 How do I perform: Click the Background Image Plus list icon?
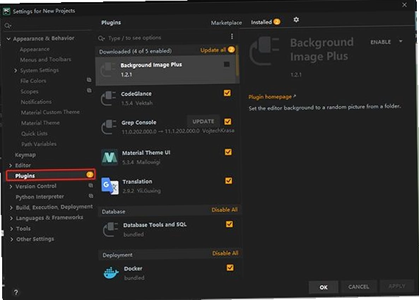108,69
